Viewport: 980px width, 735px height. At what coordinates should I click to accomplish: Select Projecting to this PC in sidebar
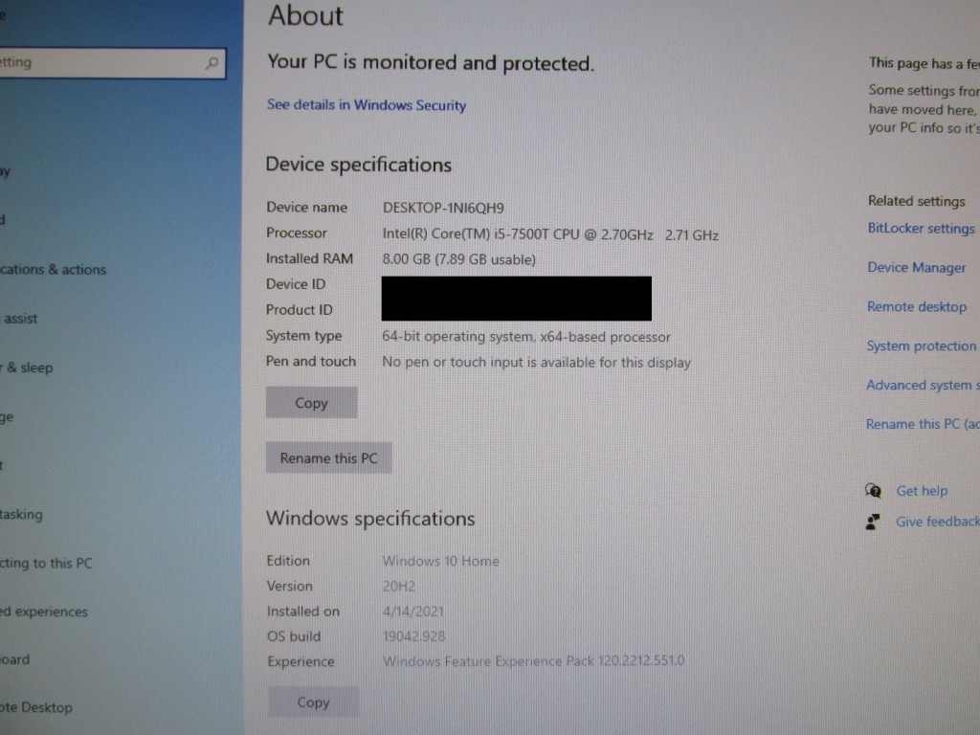coord(46,563)
